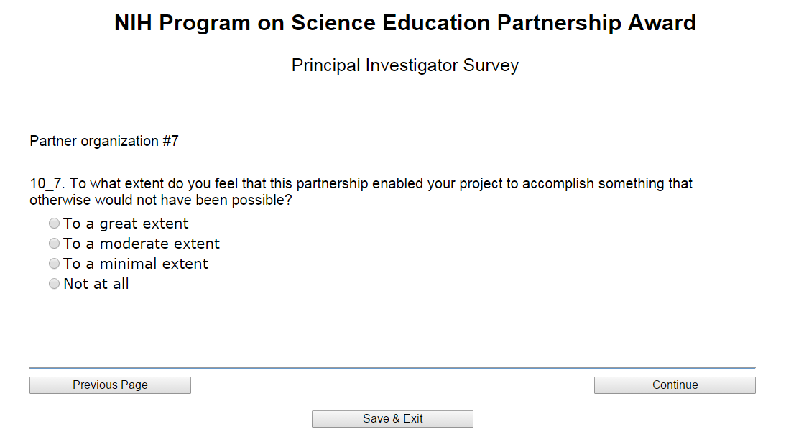Pick the 'To a minimal extent' radio button

tap(54, 264)
